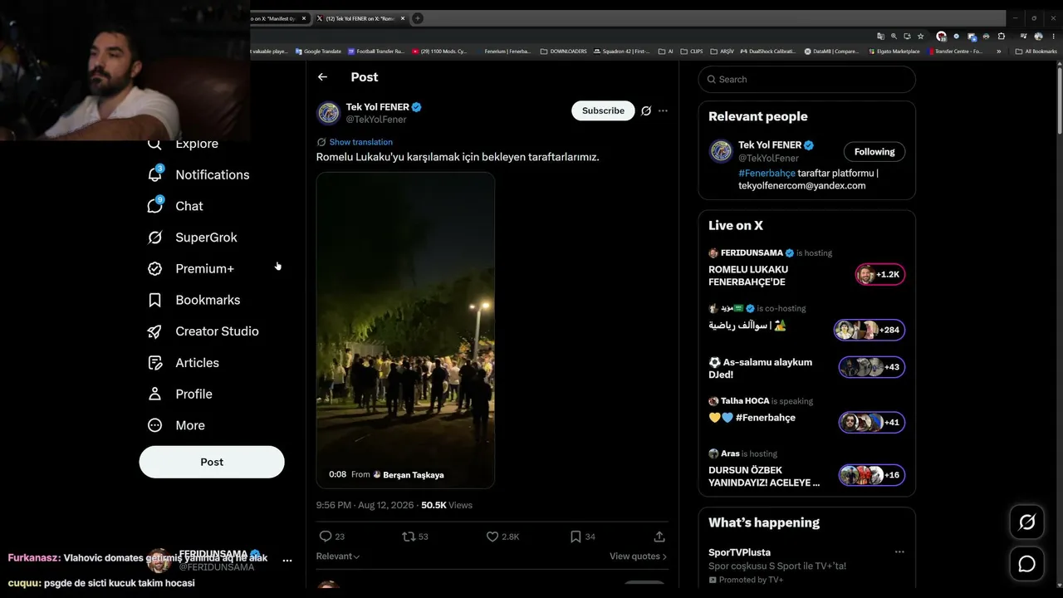Click in the Search field
Viewport: 1063px width, 598px height.
click(806, 79)
